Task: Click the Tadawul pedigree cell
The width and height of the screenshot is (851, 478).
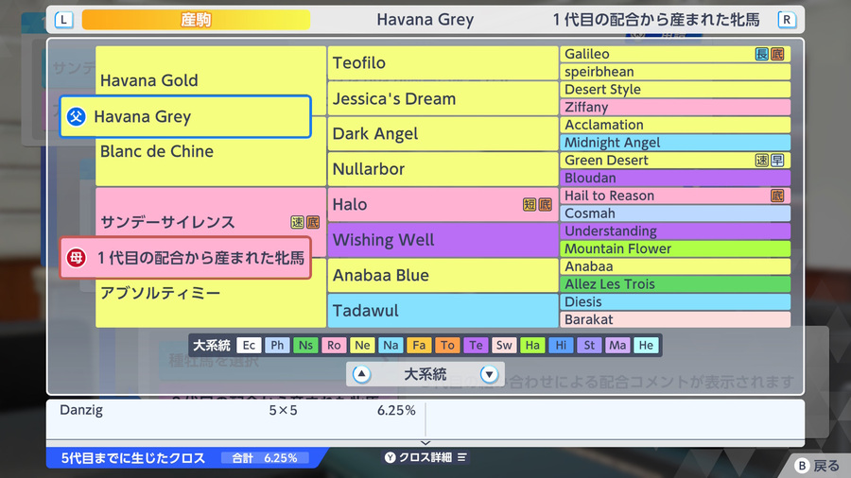Action: click(443, 311)
